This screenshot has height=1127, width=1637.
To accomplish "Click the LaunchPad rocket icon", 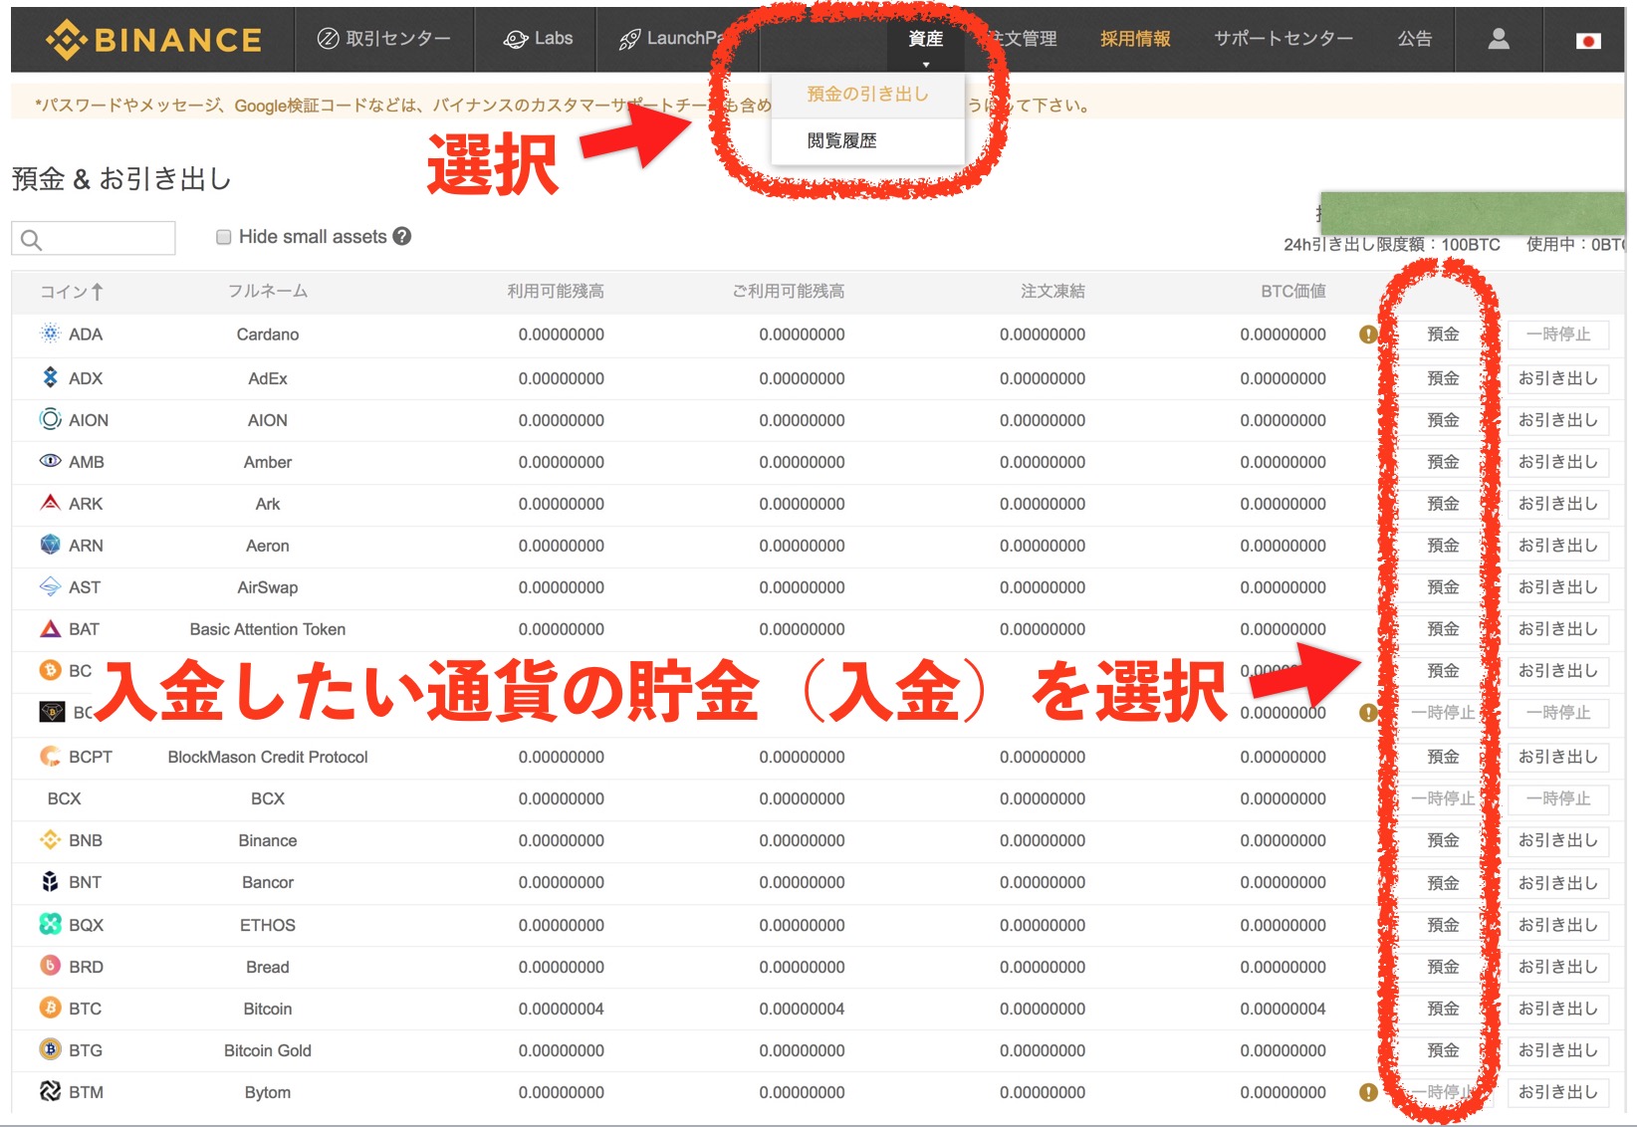I will tap(631, 39).
